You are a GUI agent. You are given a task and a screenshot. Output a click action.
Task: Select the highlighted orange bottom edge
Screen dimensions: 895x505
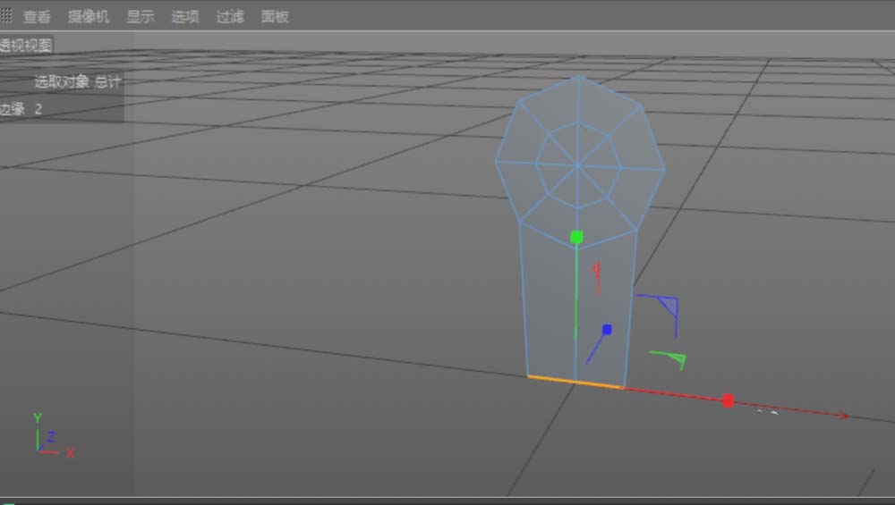click(575, 383)
